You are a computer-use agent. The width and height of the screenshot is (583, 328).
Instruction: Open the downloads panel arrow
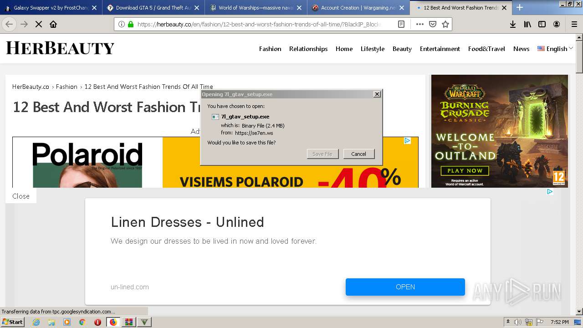(513, 24)
